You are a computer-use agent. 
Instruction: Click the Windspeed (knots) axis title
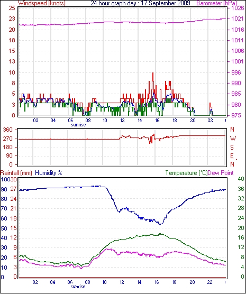(x=41, y=3)
